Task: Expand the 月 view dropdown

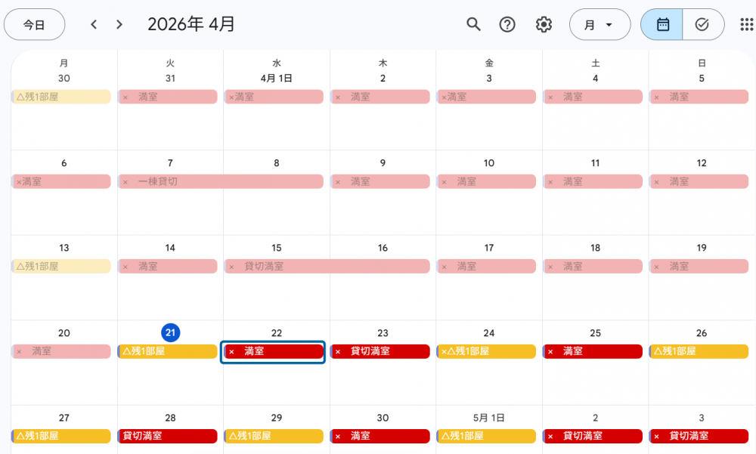Action: 600,24
